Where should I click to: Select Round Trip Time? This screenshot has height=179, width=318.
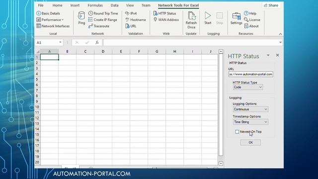pos(103,13)
